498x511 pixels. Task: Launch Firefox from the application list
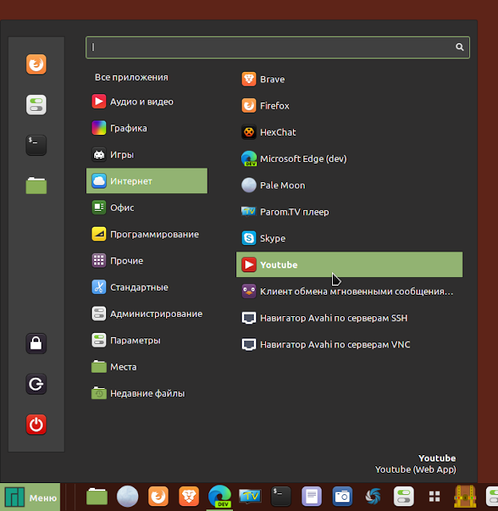coord(349,105)
